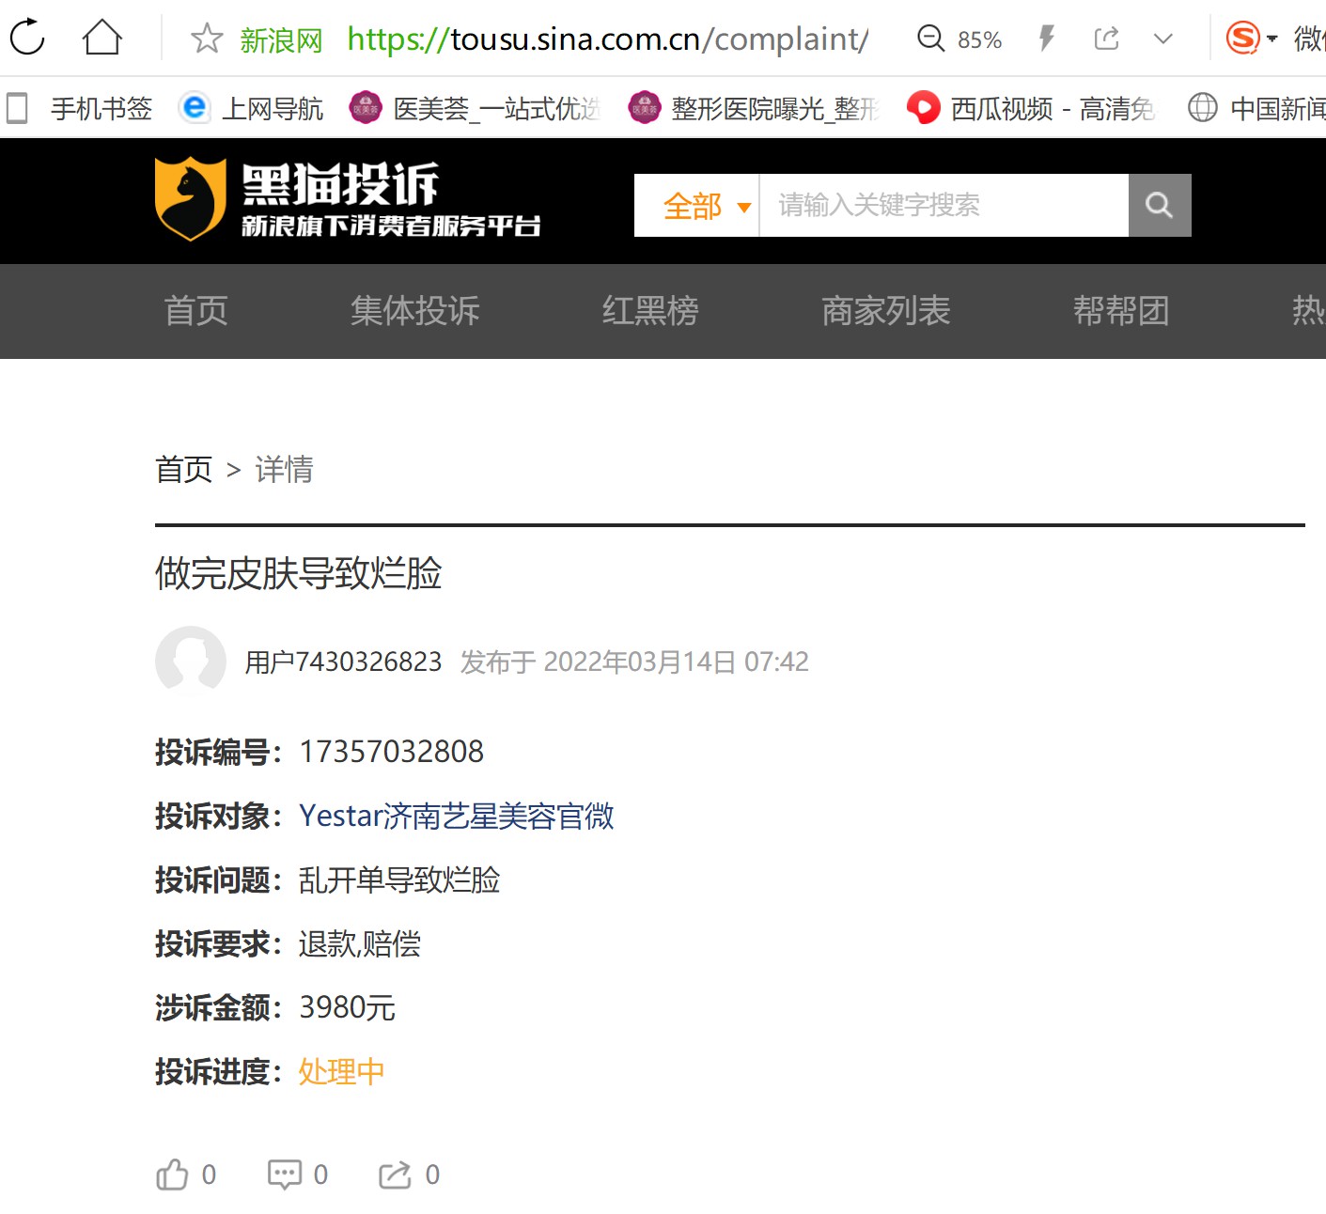
Task: Open the 医美荟_一站式优选 bookmark
Action: tap(474, 108)
